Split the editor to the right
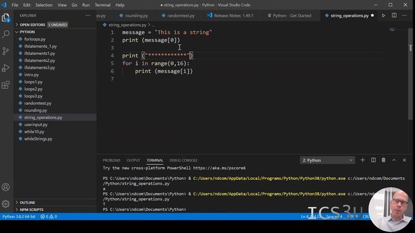Image resolution: width=415 pixels, height=233 pixels. [394, 16]
